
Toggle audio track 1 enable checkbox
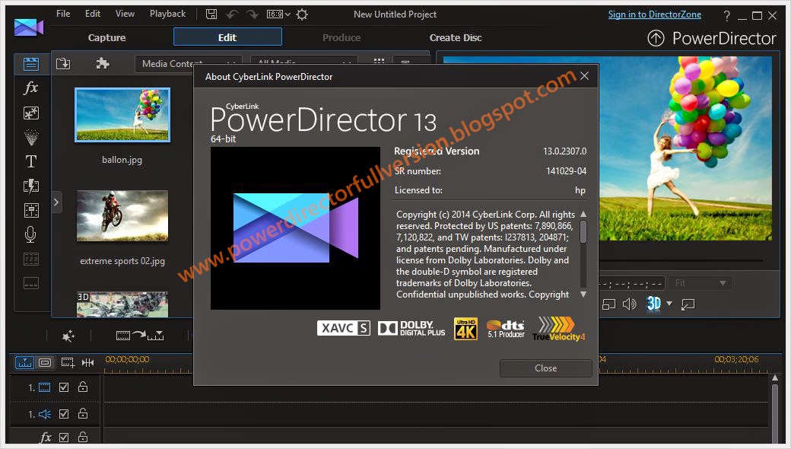(64, 414)
